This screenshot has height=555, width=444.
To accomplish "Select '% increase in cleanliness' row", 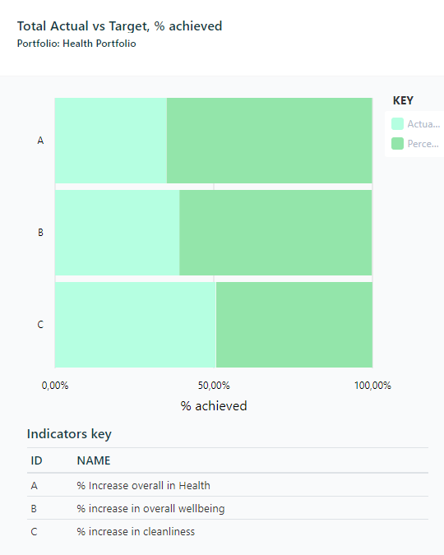I will coord(228,531).
